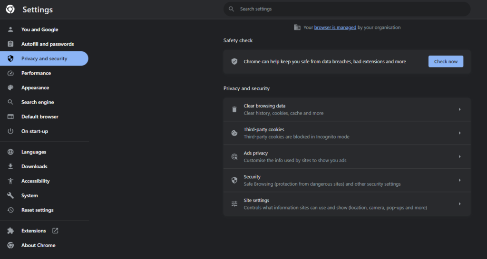
Task: Open the 'browser is managed' link
Action: coord(335,28)
